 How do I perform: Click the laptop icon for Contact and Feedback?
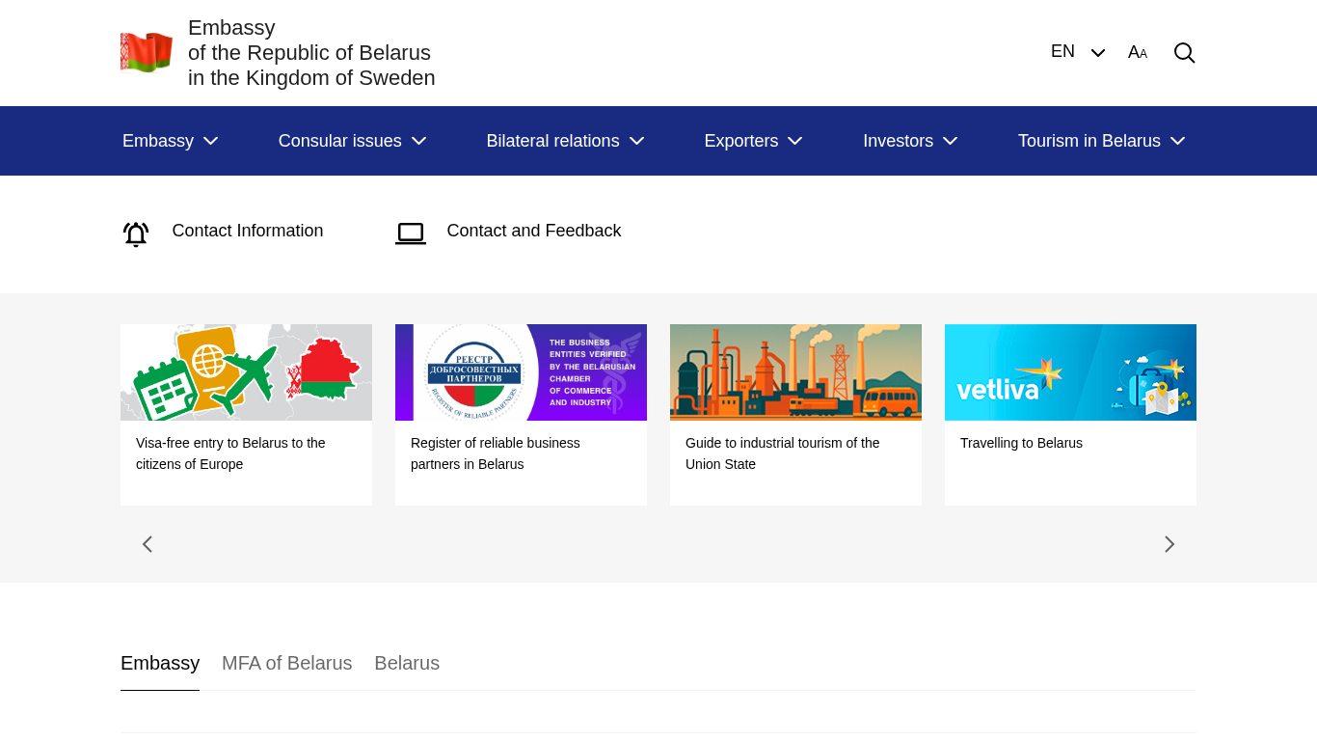coord(411,233)
